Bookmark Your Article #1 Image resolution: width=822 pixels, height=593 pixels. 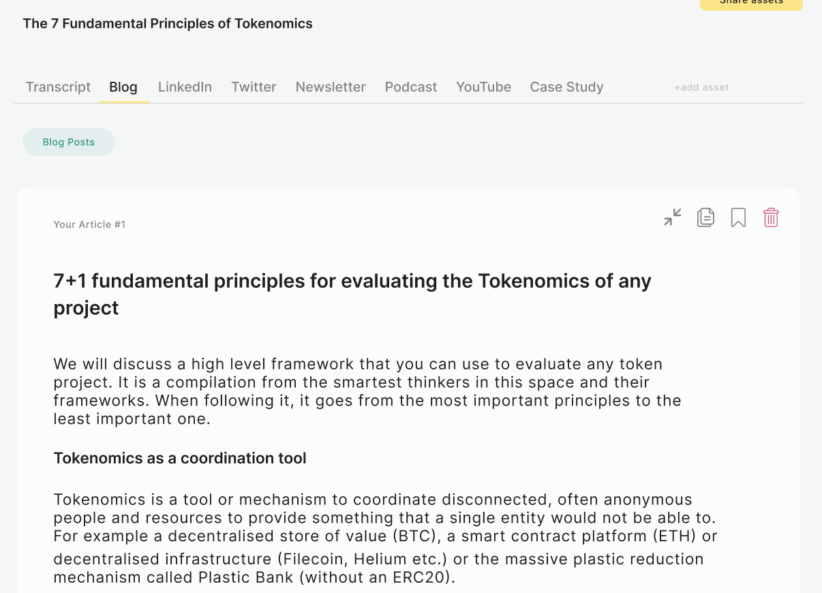(x=738, y=217)
